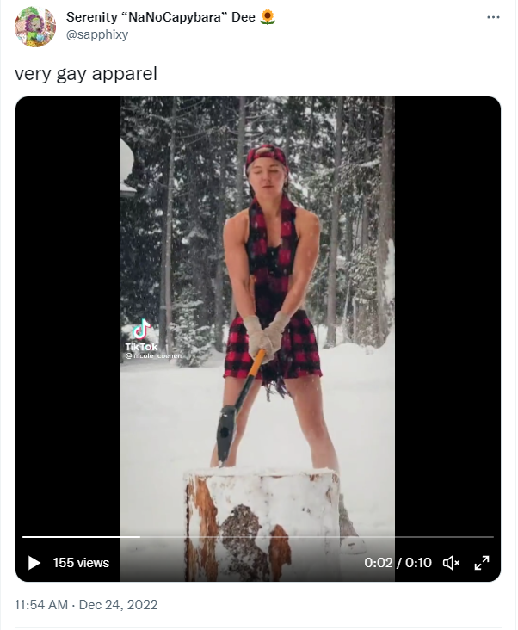Click the TikTok logo watermark

pos(141,335)
